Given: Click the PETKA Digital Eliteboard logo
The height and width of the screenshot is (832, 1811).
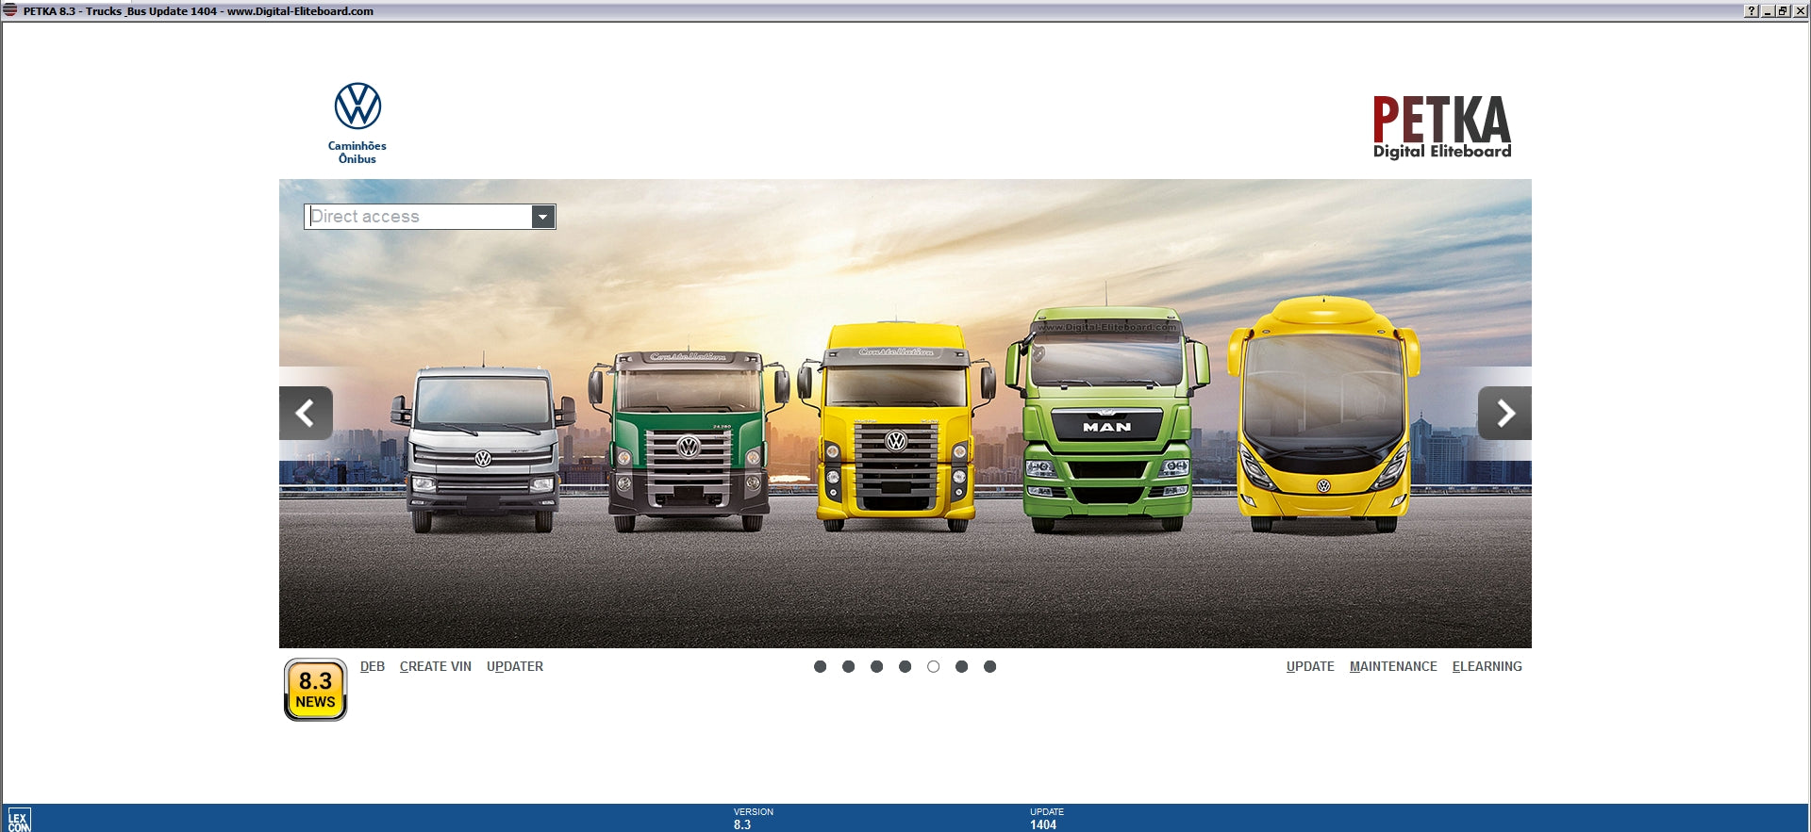Looking at the screenshot, I should (x=1441, y=127).
